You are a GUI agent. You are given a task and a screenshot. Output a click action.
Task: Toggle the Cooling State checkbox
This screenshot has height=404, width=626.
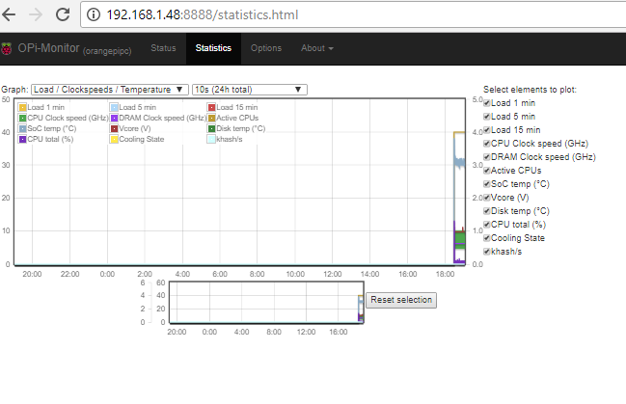click(488, 238)
